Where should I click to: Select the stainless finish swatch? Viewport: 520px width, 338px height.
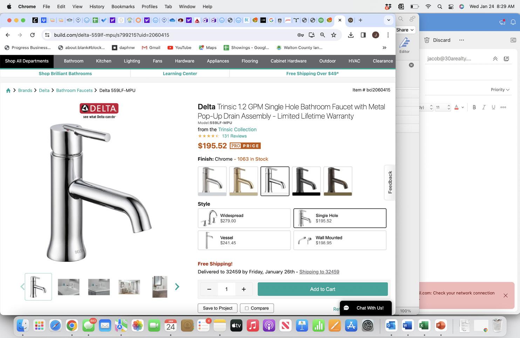pos(212,181)
